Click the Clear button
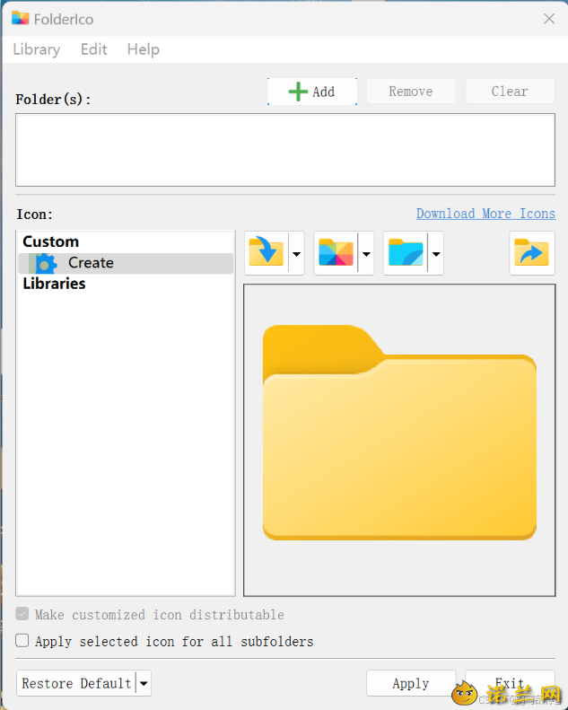 point(510,91)
